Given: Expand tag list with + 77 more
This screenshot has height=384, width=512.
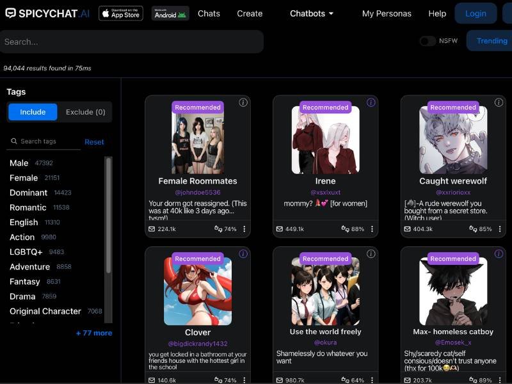Looking at the screenshot, I should (x=94, y=333).
